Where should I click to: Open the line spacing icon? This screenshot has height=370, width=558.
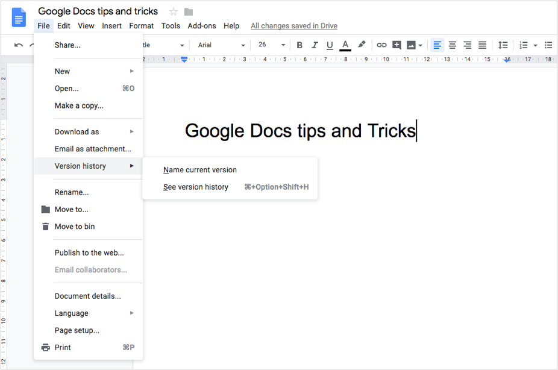[x=503, y=45]
